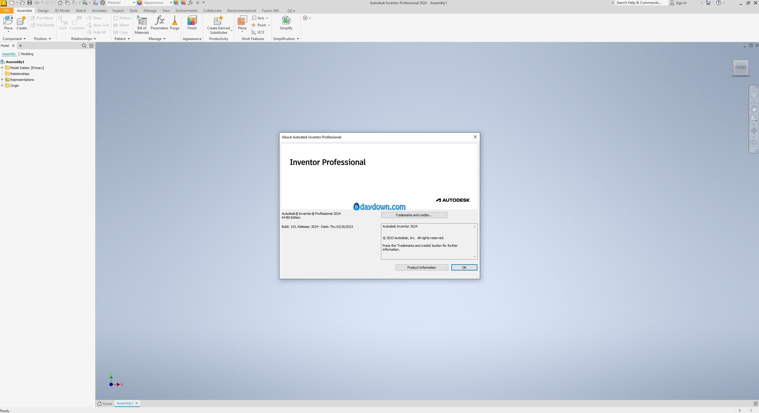Viewport: 759px width, 413px height.
Task: Open the Inspect ribbon tab
Action: tap(118, 11)
